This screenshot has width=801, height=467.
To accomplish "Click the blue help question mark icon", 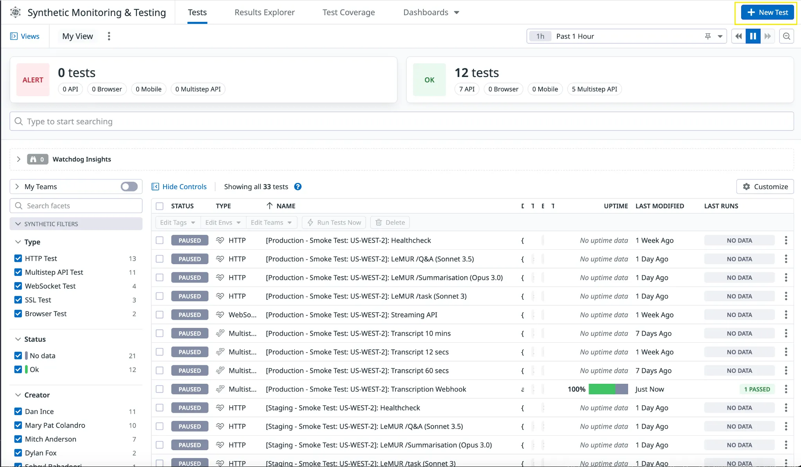I will (x=298, y=187).
